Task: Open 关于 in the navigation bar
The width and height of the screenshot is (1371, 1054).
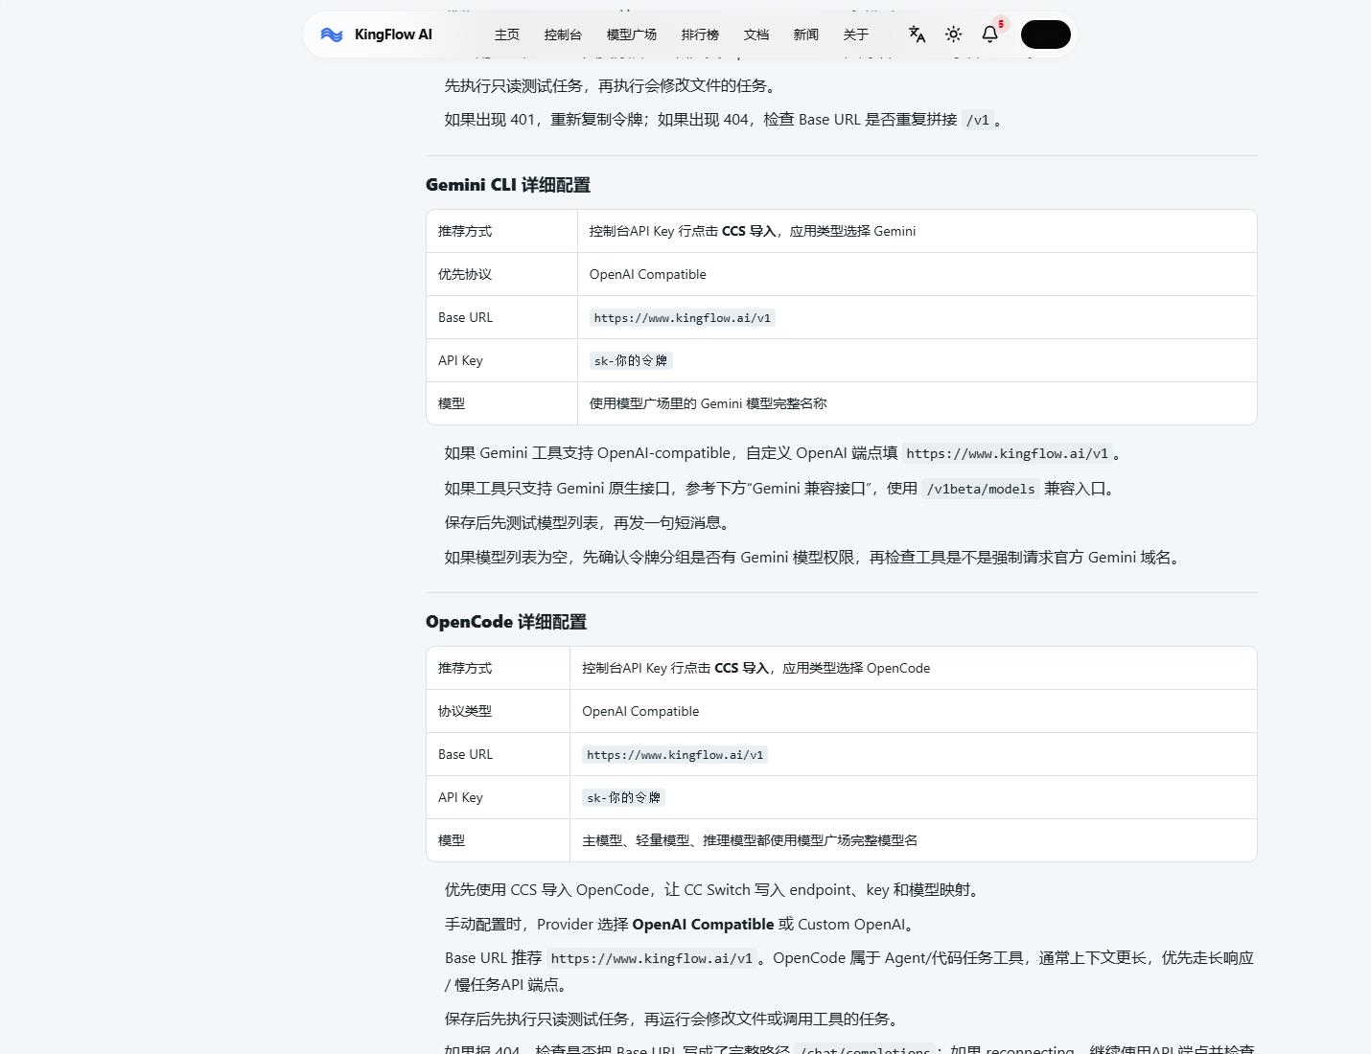Action: 856,34
